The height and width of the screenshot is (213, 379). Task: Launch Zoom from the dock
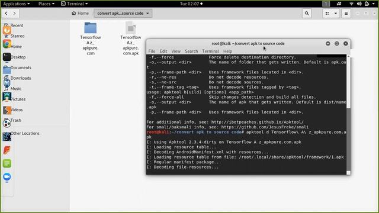point(7,177)
